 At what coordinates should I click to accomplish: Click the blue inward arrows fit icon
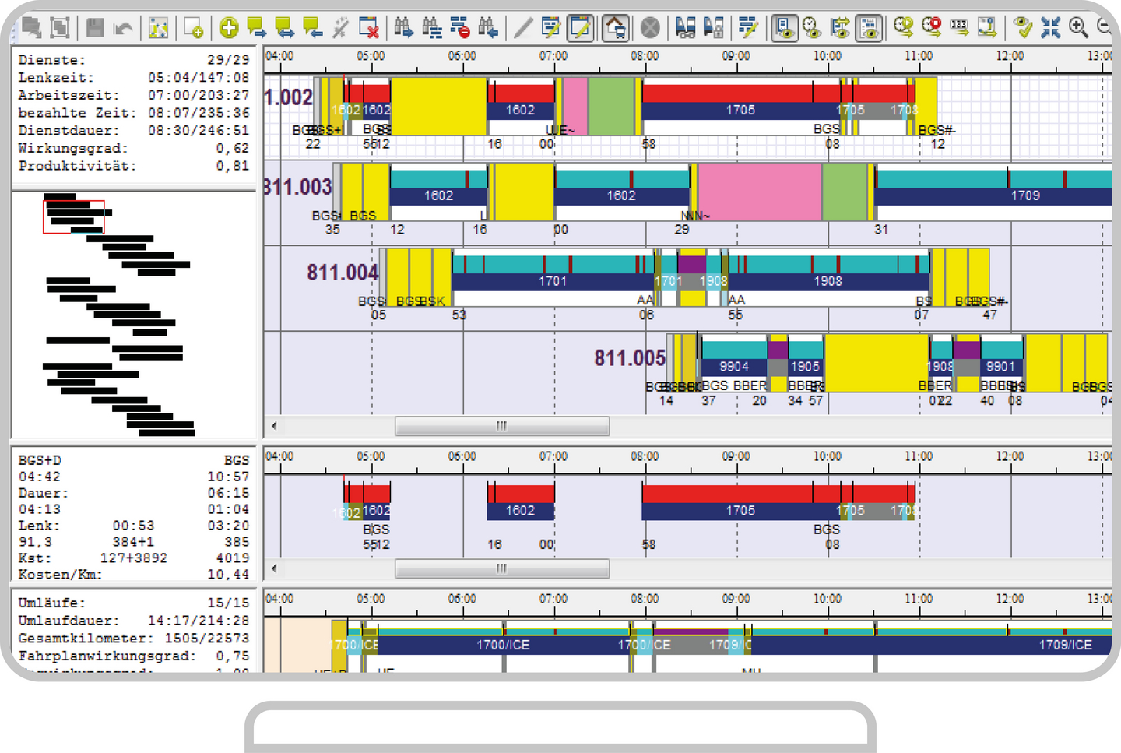[x=1050, y=29]
